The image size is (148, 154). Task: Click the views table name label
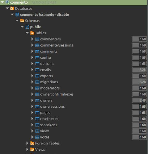45,131
